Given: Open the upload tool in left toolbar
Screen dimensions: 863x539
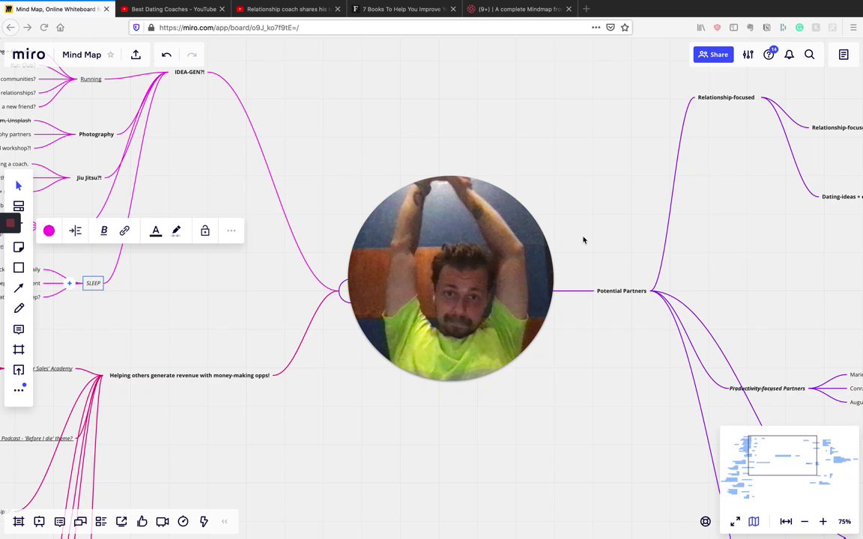Looking at the screenshot, I should coord(19,370).
